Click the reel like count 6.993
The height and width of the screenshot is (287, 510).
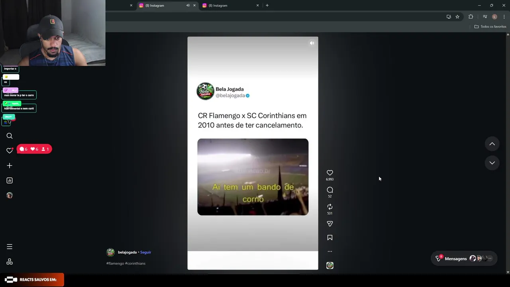(330, 179)
